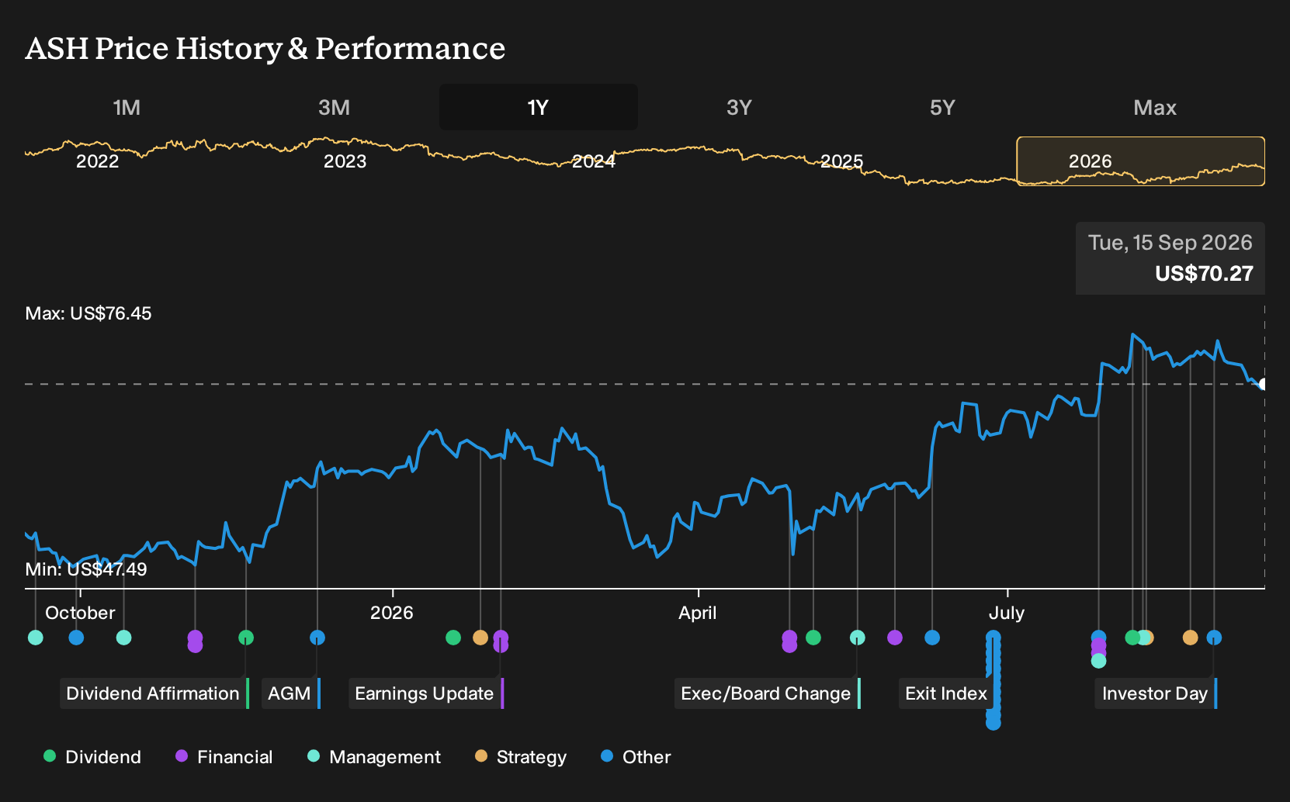Click teal management dot left of October label

pos(36,638)
